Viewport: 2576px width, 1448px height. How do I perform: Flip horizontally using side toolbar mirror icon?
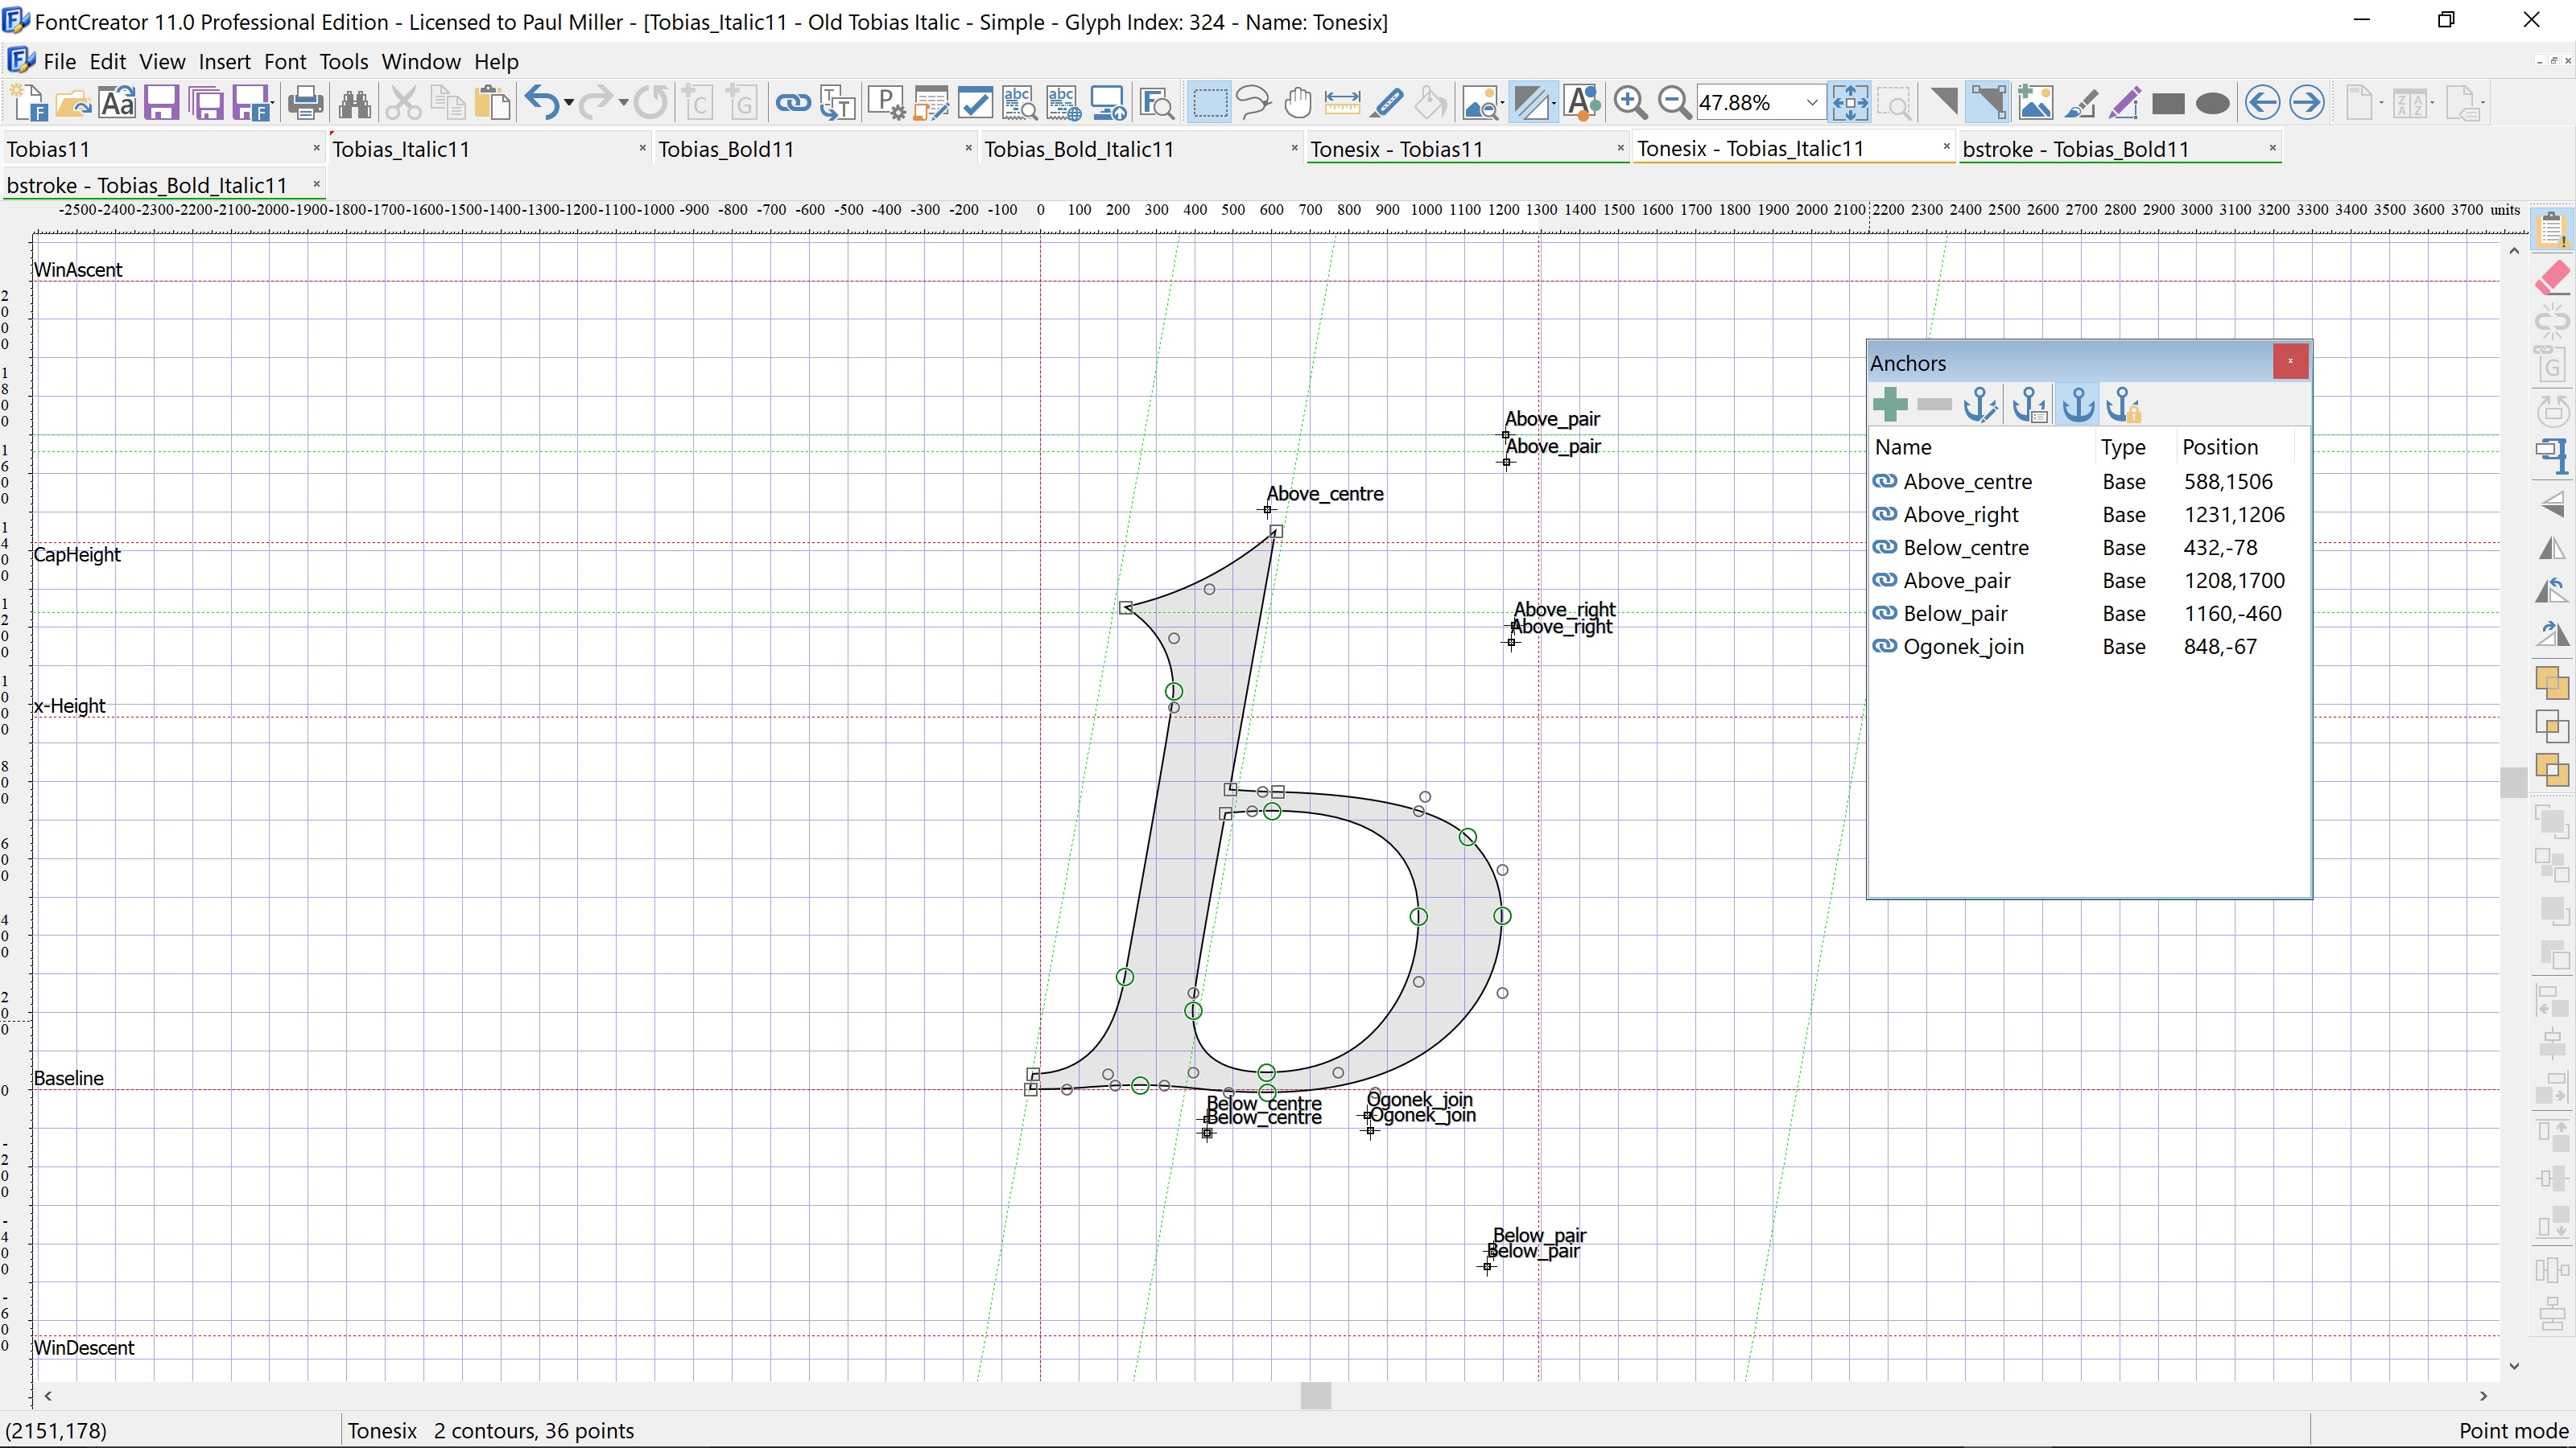(x=2552, y=548)
